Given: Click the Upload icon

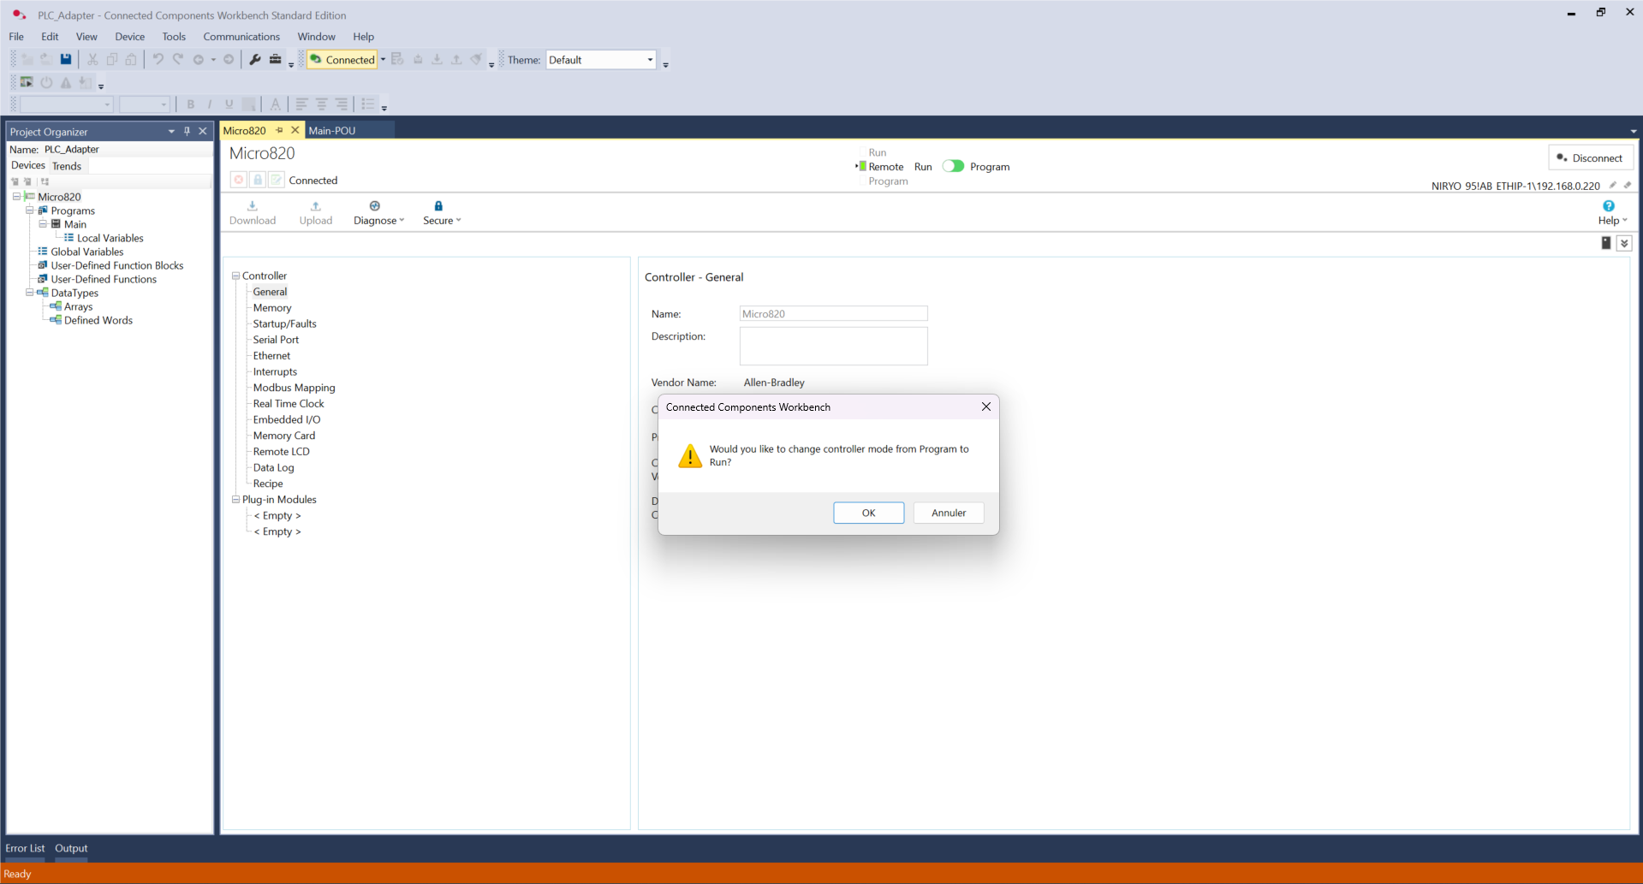Looking at the screenshot, I should [315, 206].
